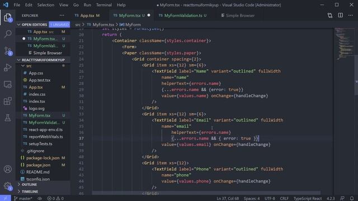Click the remote window indicator in status bar
Image resolution: width=358 pixels, height=201 pixels.
5,199
